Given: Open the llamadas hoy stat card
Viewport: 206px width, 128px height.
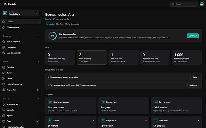Looking at the screenshot, I should click(x=123, y=57).
